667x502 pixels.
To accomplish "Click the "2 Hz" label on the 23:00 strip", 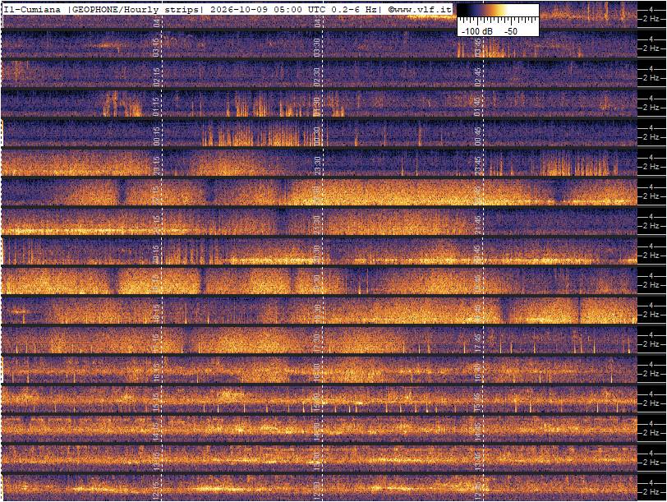I will pyautogui.click(x=651, y=167).
